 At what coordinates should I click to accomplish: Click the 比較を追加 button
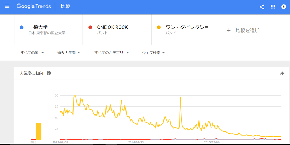coord(247,31)
